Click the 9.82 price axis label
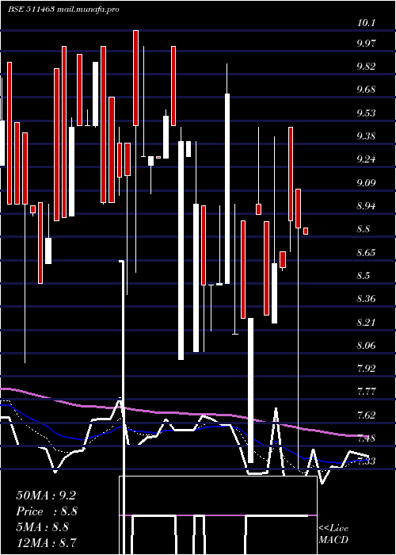The height and width of the screenshot is (555, 396). click(367, 67)
